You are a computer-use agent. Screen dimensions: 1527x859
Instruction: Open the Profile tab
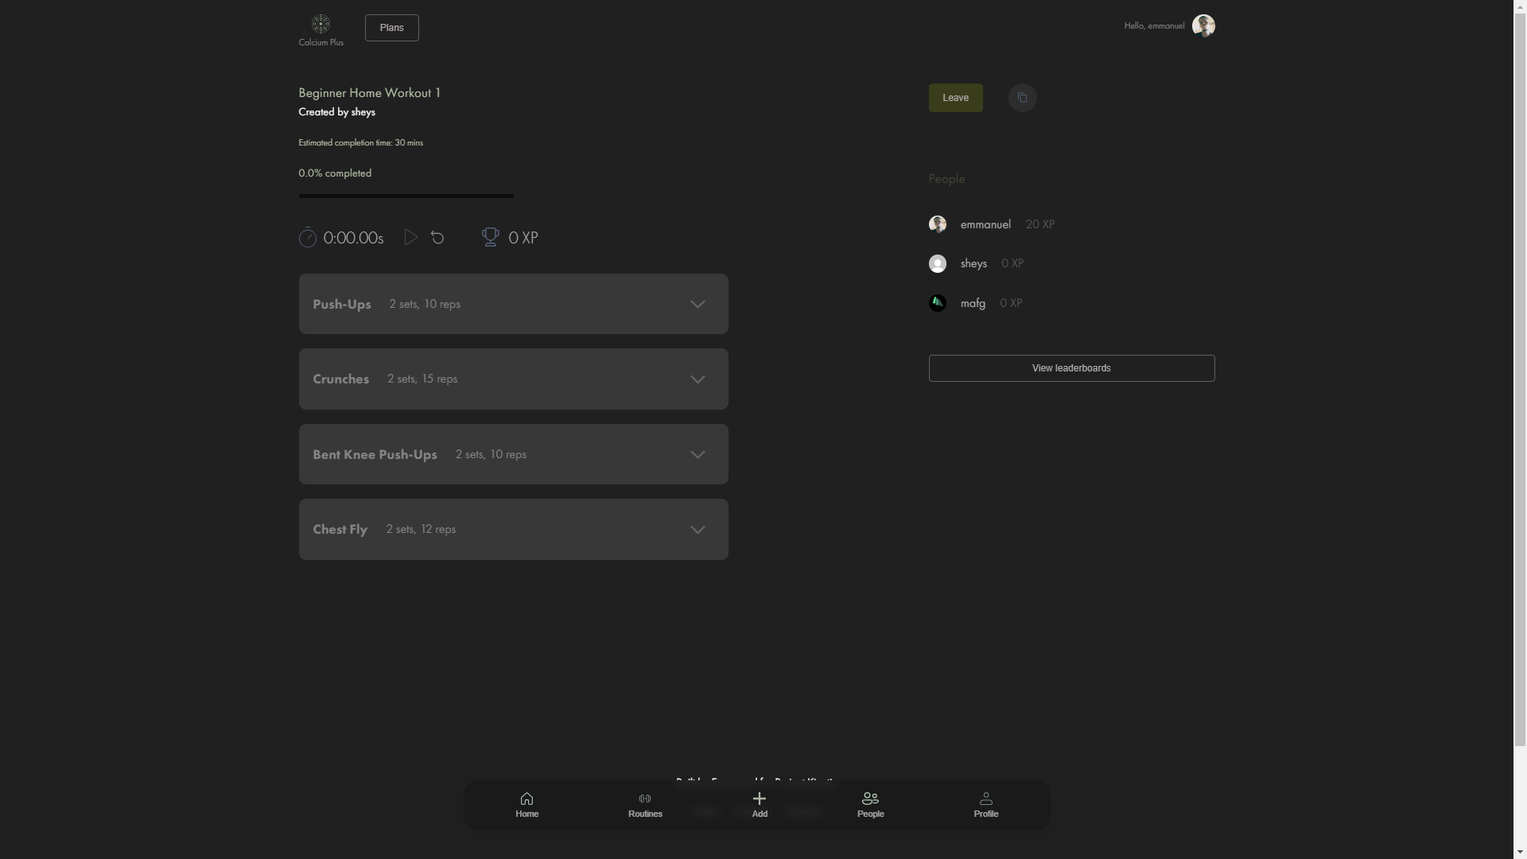click(x=985, y=804)
